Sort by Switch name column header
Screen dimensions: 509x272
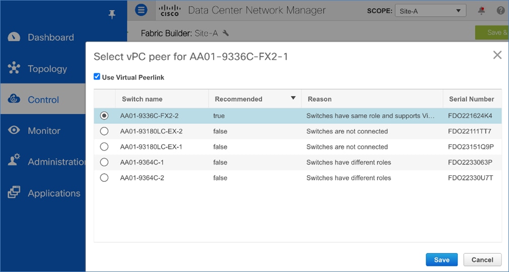click(x=162, y=99)
